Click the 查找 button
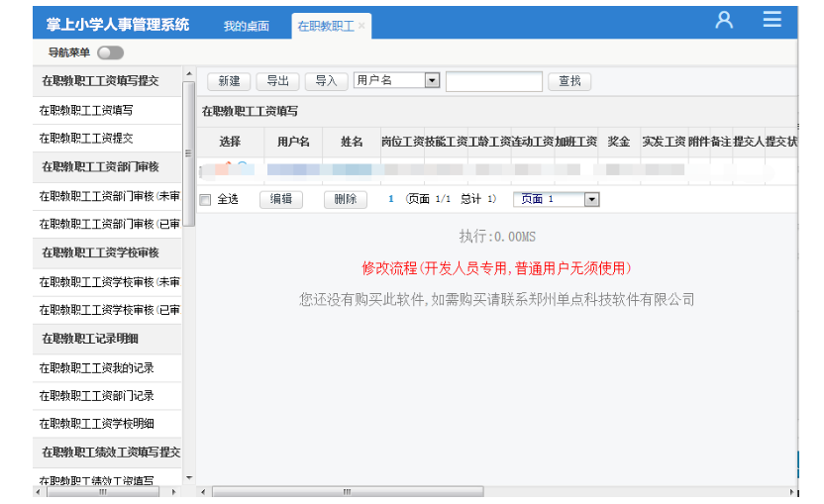Screen dimensions: 824x504 click(x=569, y=81)
